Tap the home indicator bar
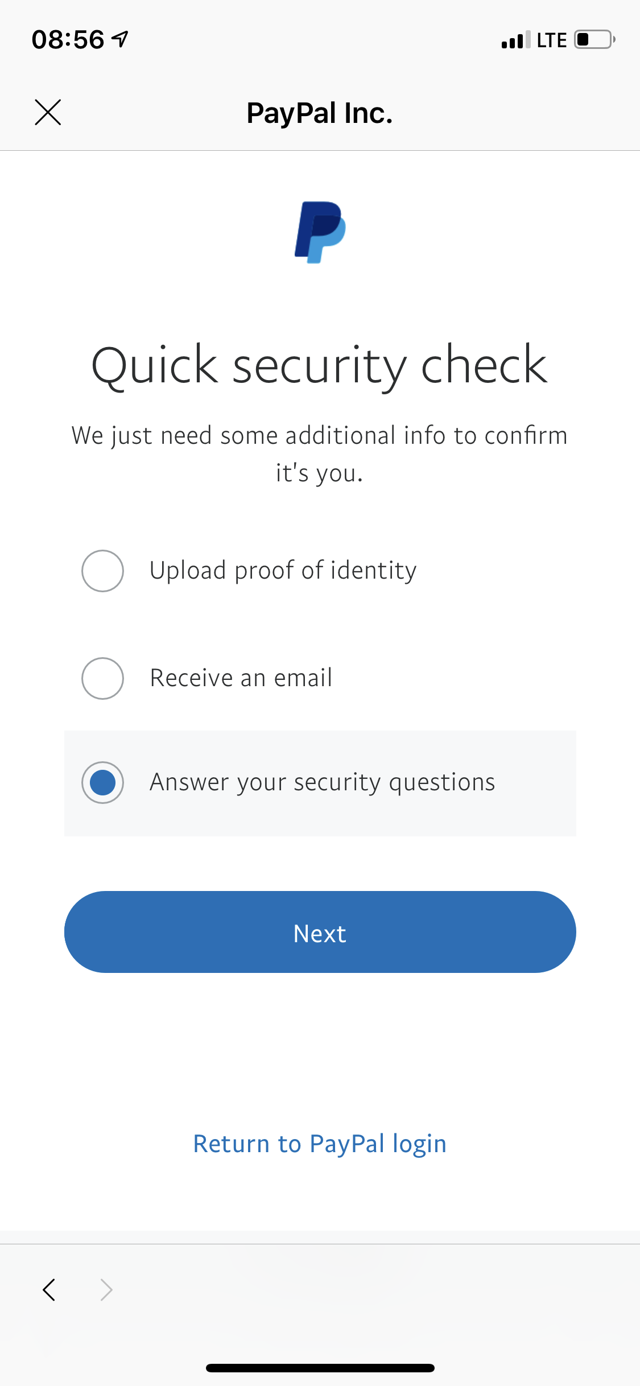The image size is (640, 1386). coord(320,1368)
